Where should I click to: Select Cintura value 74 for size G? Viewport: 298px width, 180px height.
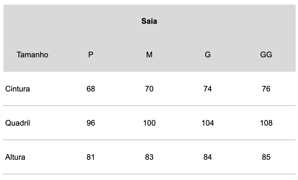[207, 89]
